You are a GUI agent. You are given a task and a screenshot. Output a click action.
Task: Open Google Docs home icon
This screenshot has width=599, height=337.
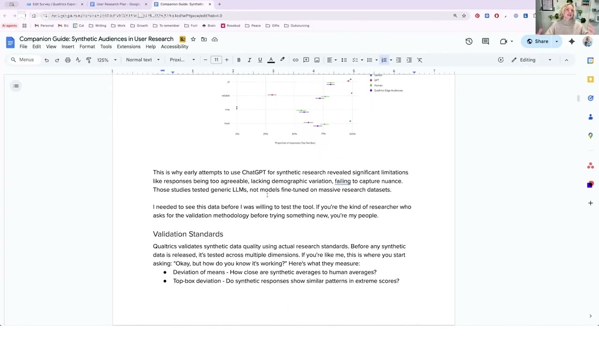coord(10,43)
